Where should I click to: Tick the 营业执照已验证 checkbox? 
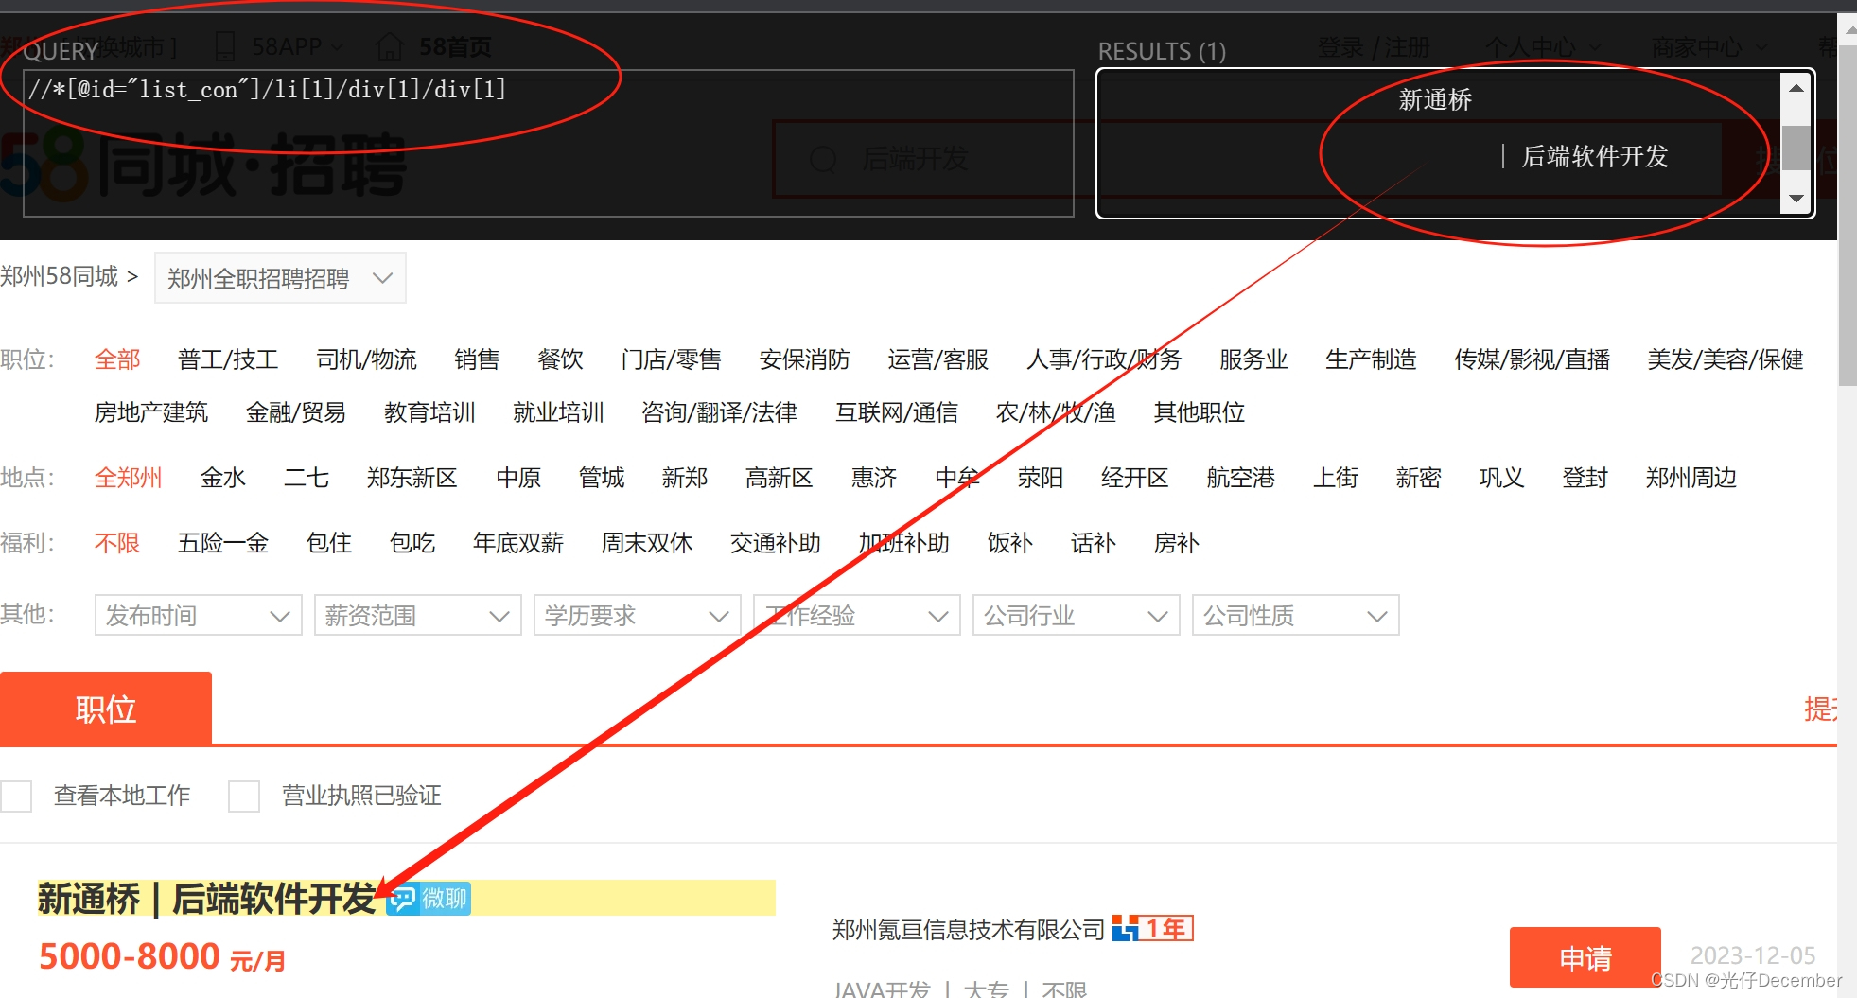[244, 796]
